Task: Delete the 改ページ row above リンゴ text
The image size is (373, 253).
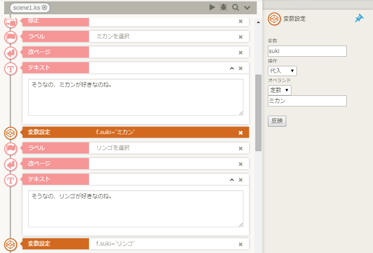Action: (241, 164)
